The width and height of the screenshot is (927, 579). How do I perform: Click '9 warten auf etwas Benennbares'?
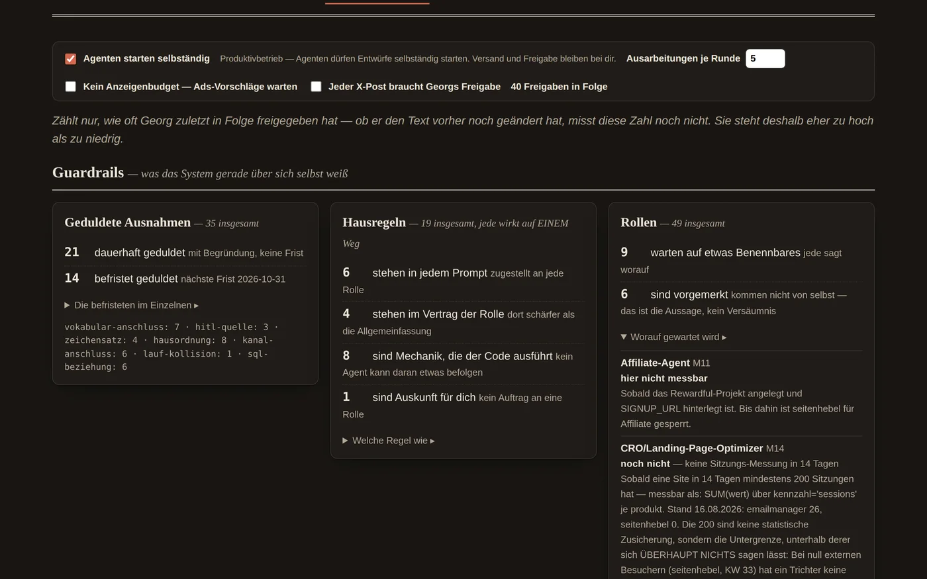click(741, 261)
